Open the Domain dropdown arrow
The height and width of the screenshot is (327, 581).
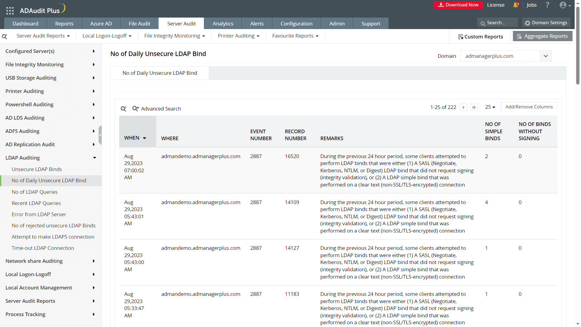click(546, 56)
